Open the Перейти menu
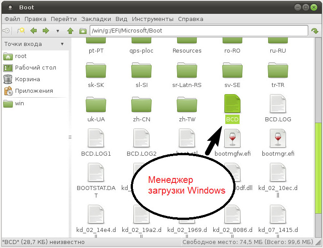This screenshot has height=248, width=323. 64,19
